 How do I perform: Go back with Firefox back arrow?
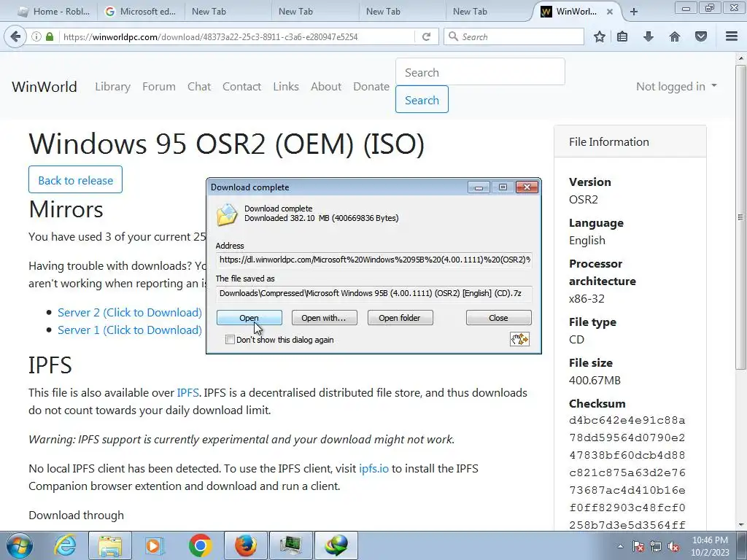point(15,36)
